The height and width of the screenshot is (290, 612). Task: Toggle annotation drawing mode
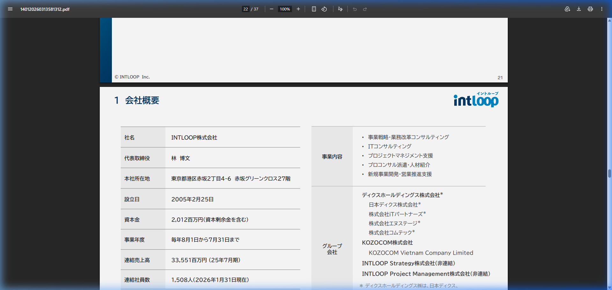[340, 9]
